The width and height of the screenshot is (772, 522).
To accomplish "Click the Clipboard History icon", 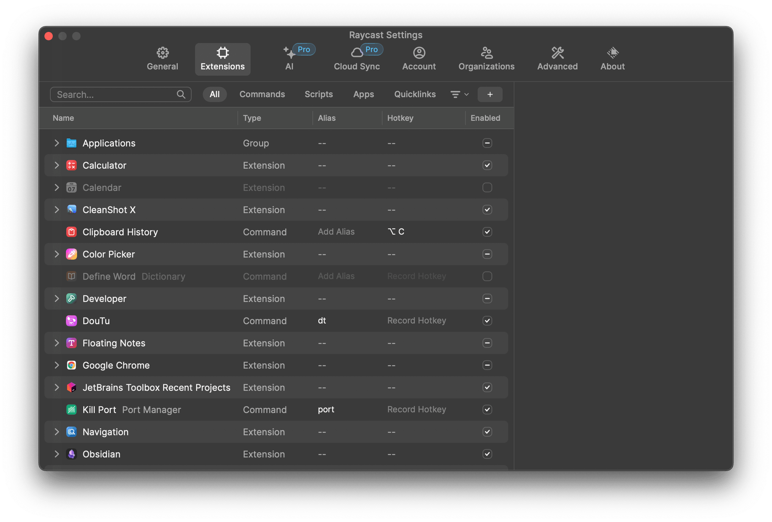I will coord(72,232).
